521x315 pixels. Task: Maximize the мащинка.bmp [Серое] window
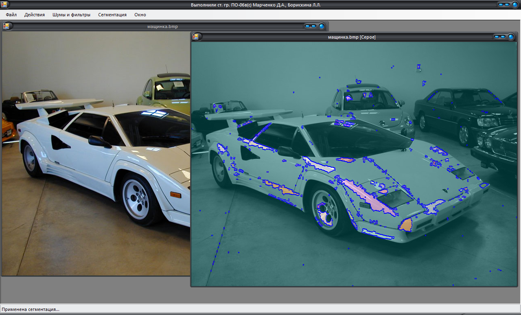503,37
